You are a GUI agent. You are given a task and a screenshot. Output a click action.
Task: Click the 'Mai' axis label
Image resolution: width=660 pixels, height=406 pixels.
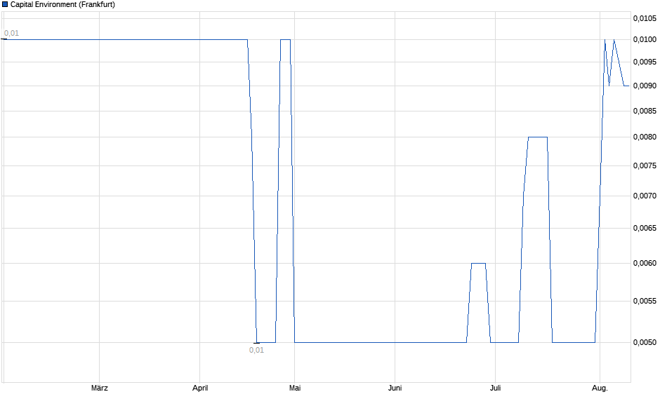(x=295, y=388)
